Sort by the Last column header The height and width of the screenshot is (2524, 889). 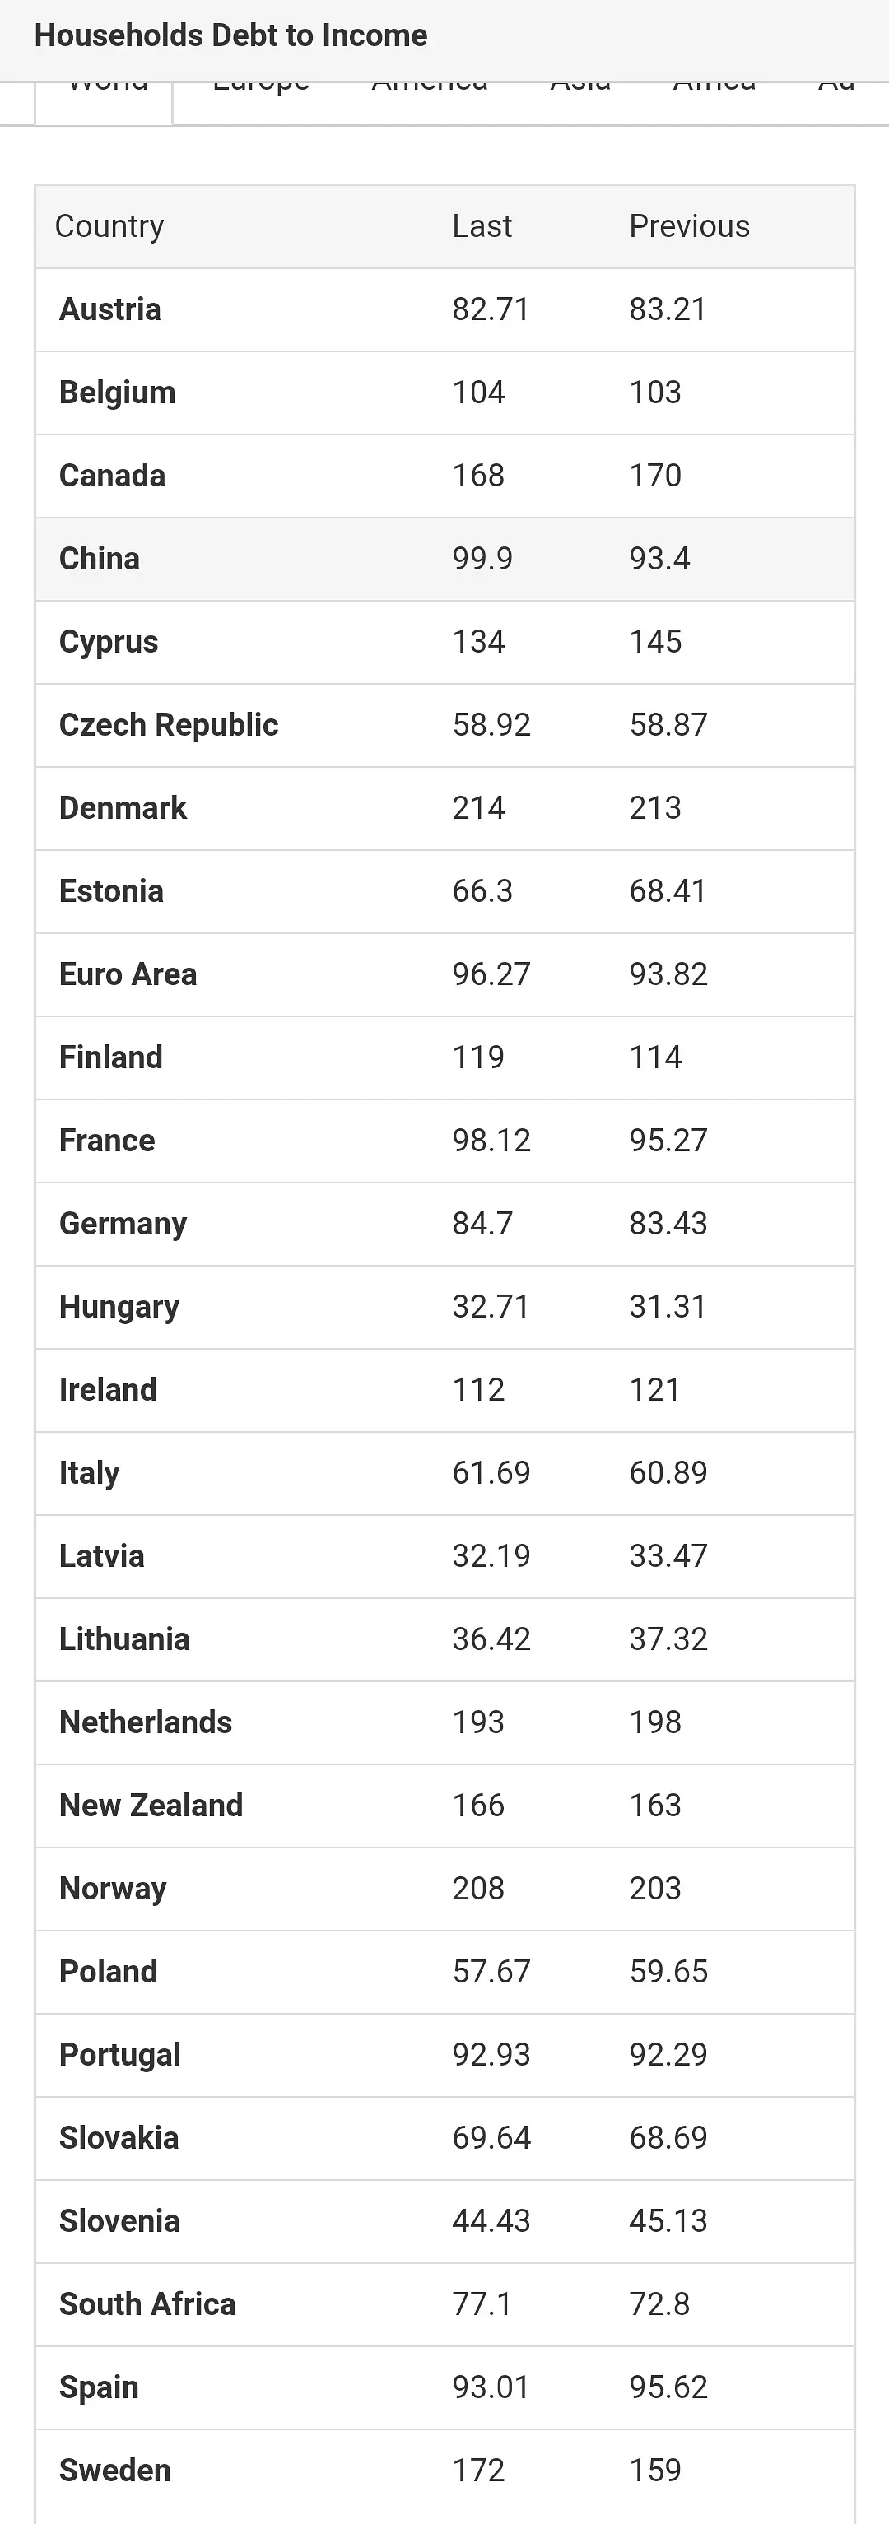[x=482, y=226]
